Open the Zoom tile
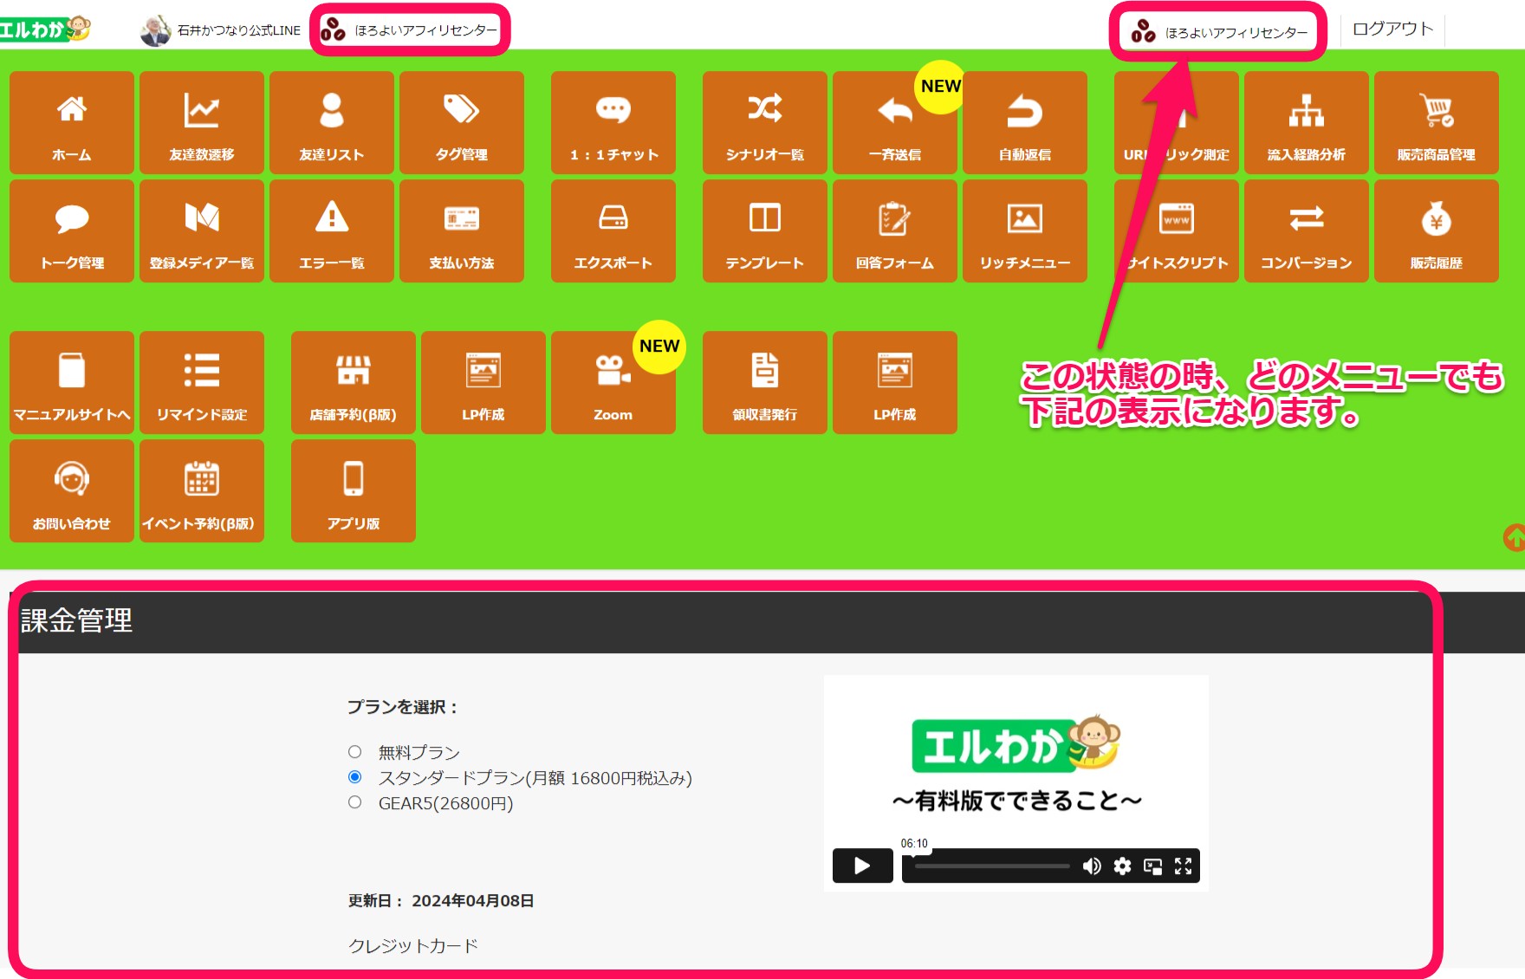 coord(613,383)
